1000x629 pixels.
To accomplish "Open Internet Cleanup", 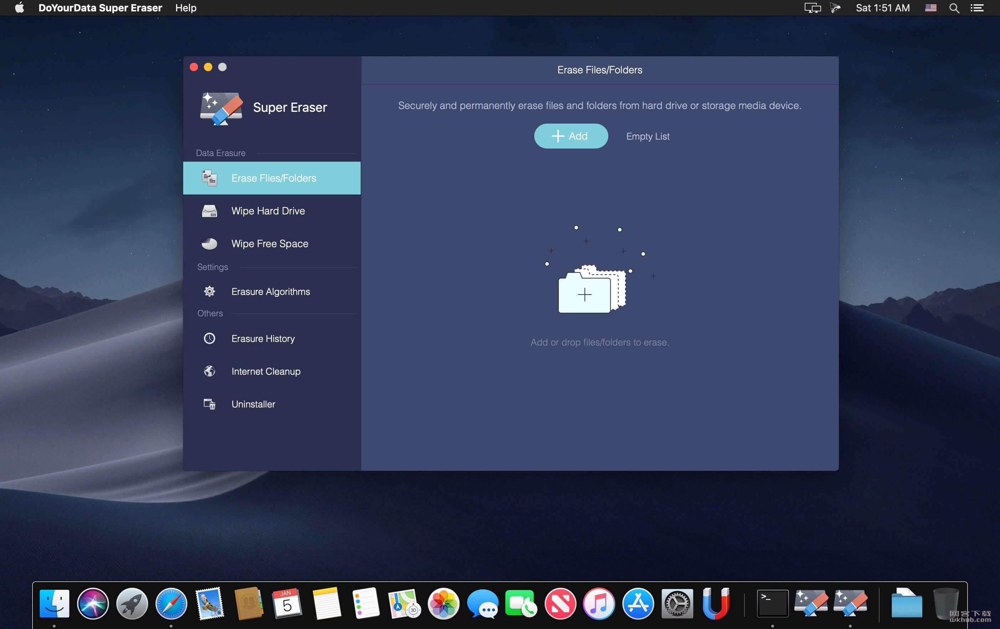I will pyautogui.click(x=272, y=371).
